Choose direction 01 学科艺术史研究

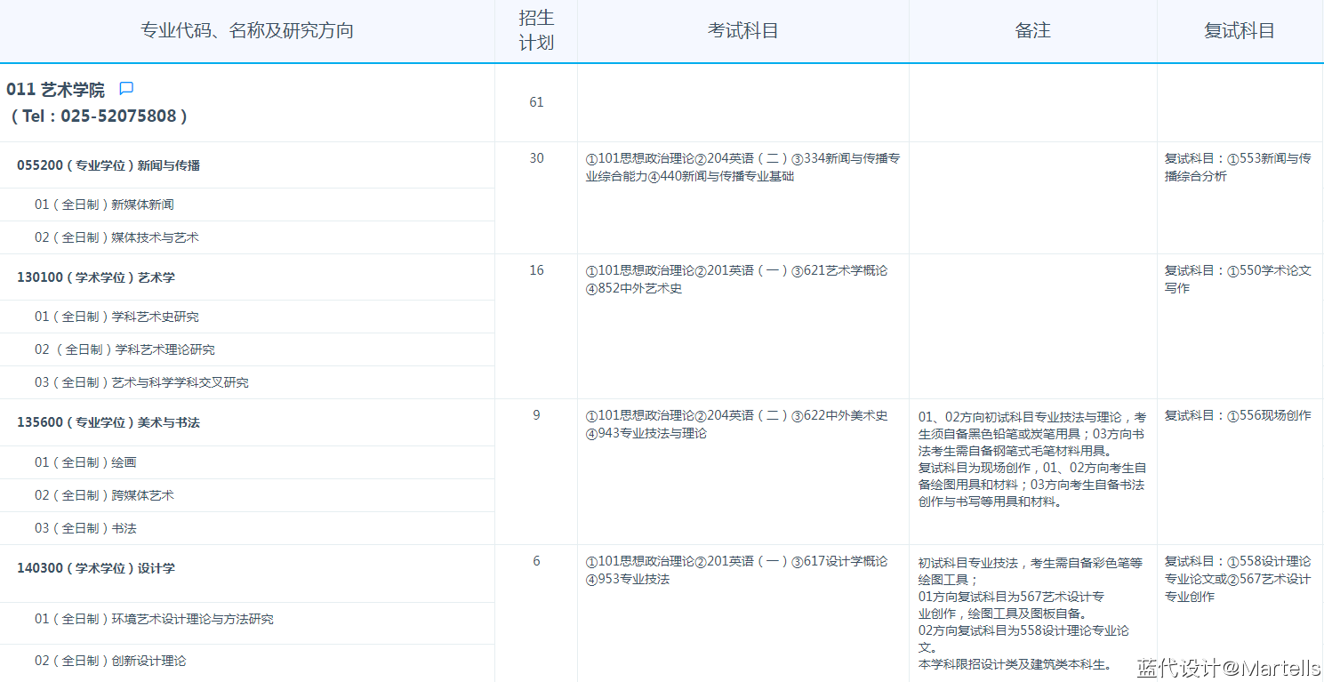pyautogui.click(x=116, y=317)
